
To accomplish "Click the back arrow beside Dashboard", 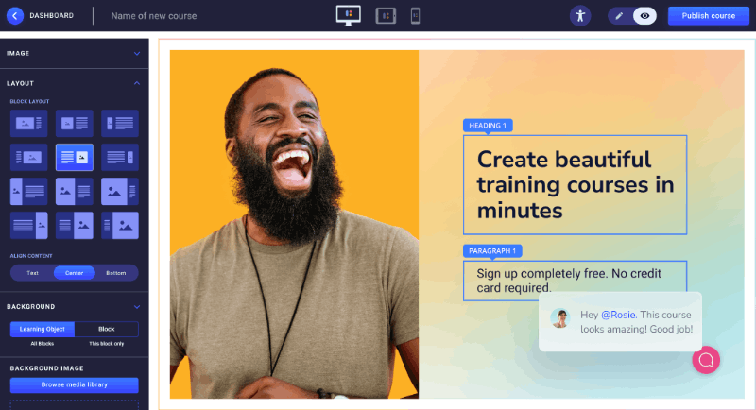I will [15, 15].
